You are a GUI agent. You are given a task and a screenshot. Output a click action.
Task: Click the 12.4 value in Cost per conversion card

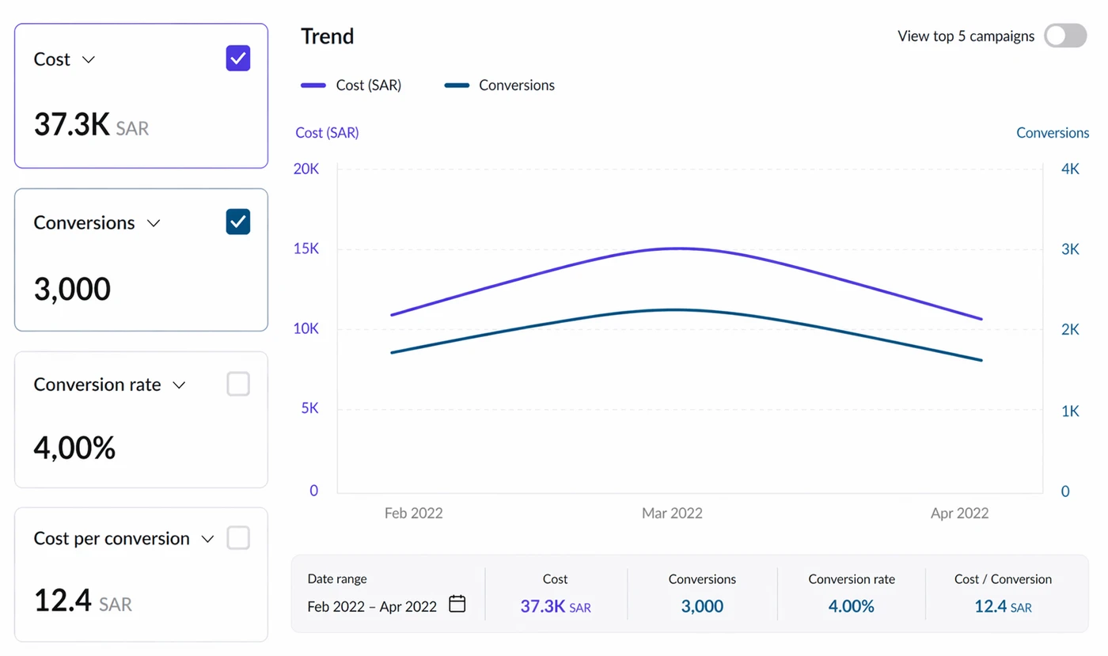pyautogui.click(x=63, y=601)
